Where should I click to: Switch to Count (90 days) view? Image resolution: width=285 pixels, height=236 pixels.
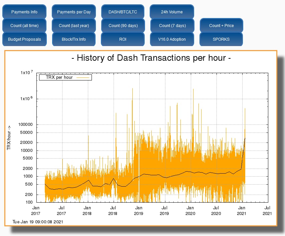pos(123,26)
